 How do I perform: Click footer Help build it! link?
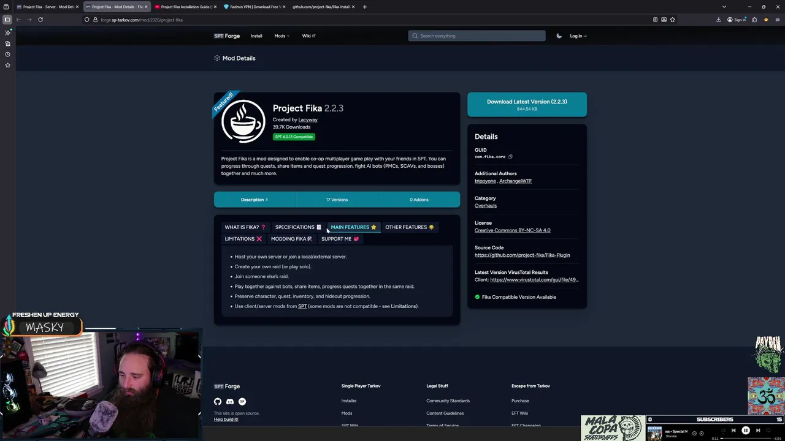tap(226, 420)
